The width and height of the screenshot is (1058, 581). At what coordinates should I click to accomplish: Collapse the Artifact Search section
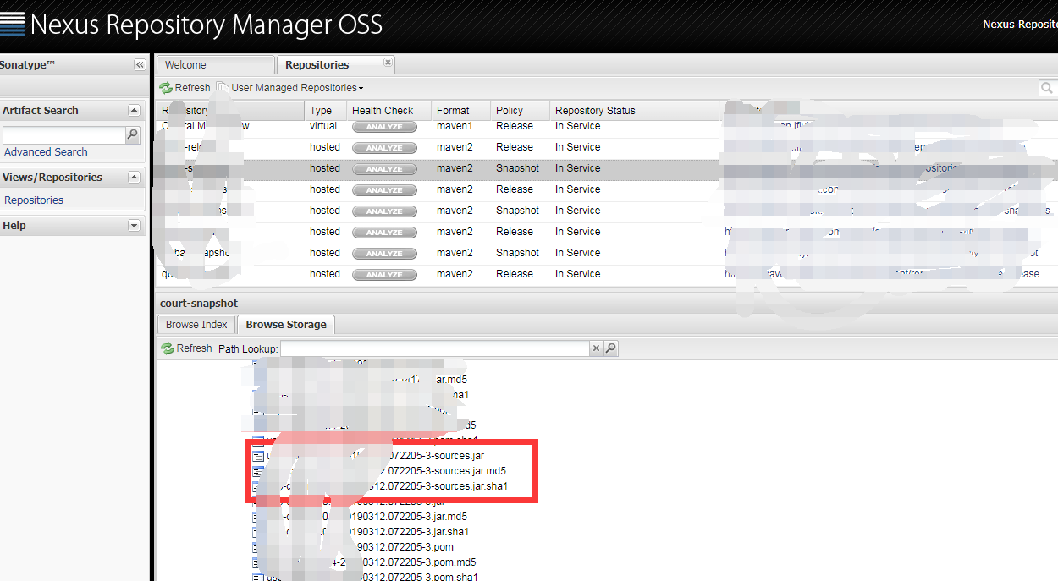point(134,111)
